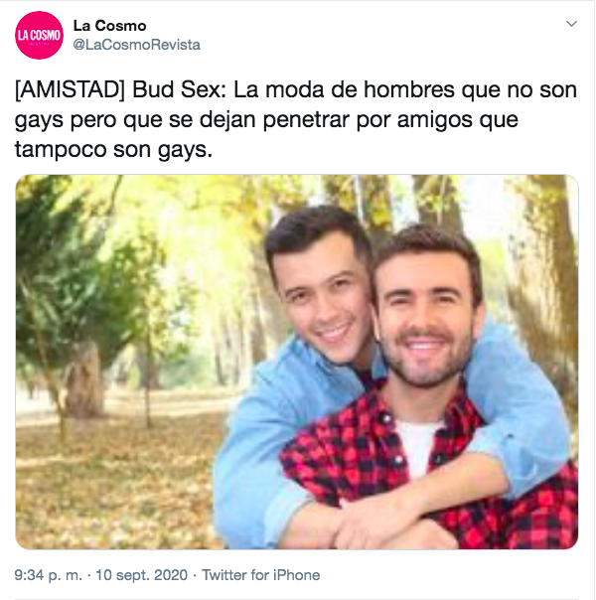
Task: Visit the @LaCosmoRevista handle
Action: pyautogui.click(x=136, y=45)
